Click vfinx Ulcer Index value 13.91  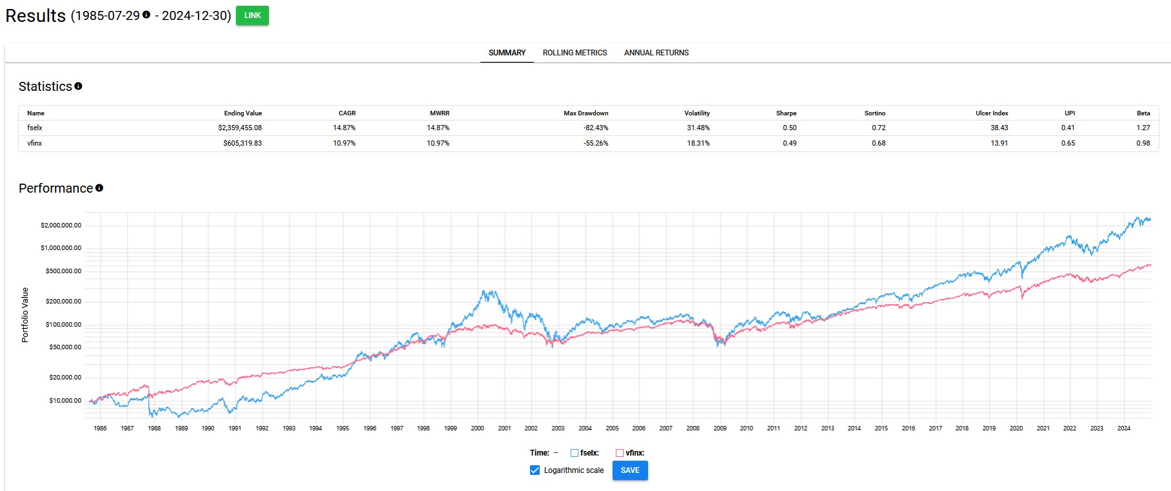(999, 143)
